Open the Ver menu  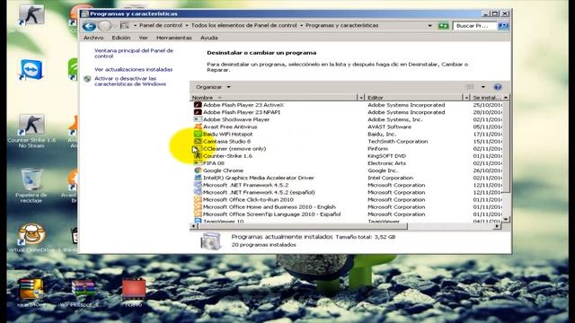[143, 38]
